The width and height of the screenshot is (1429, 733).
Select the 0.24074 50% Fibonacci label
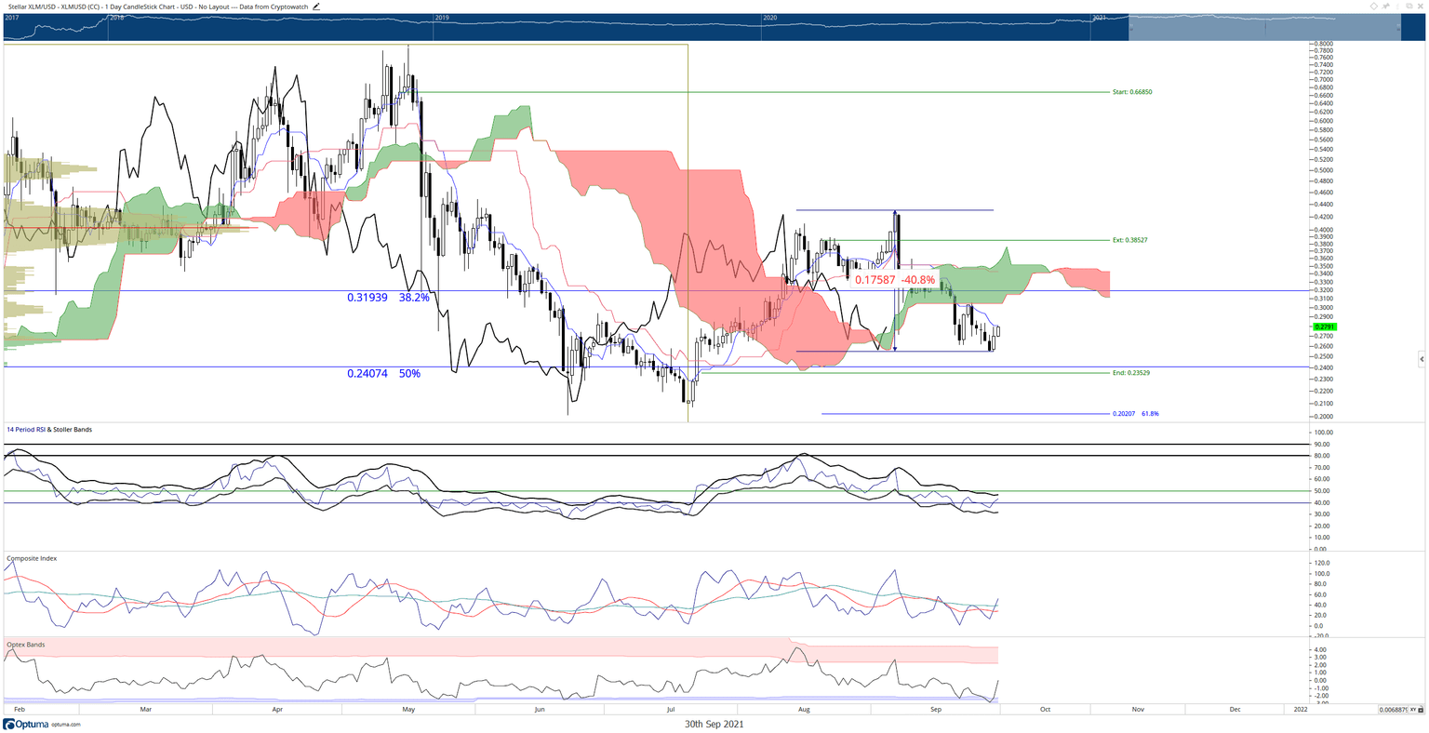coord(383,374)
